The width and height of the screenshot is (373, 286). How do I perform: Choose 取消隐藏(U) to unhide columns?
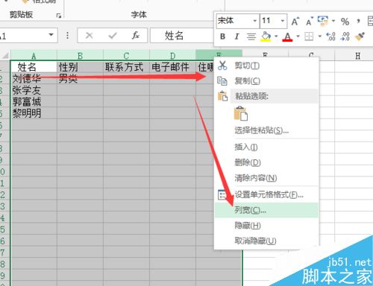pyautogui.click(x=266, y=241)
